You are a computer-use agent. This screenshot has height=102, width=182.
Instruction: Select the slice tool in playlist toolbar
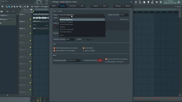20,7
